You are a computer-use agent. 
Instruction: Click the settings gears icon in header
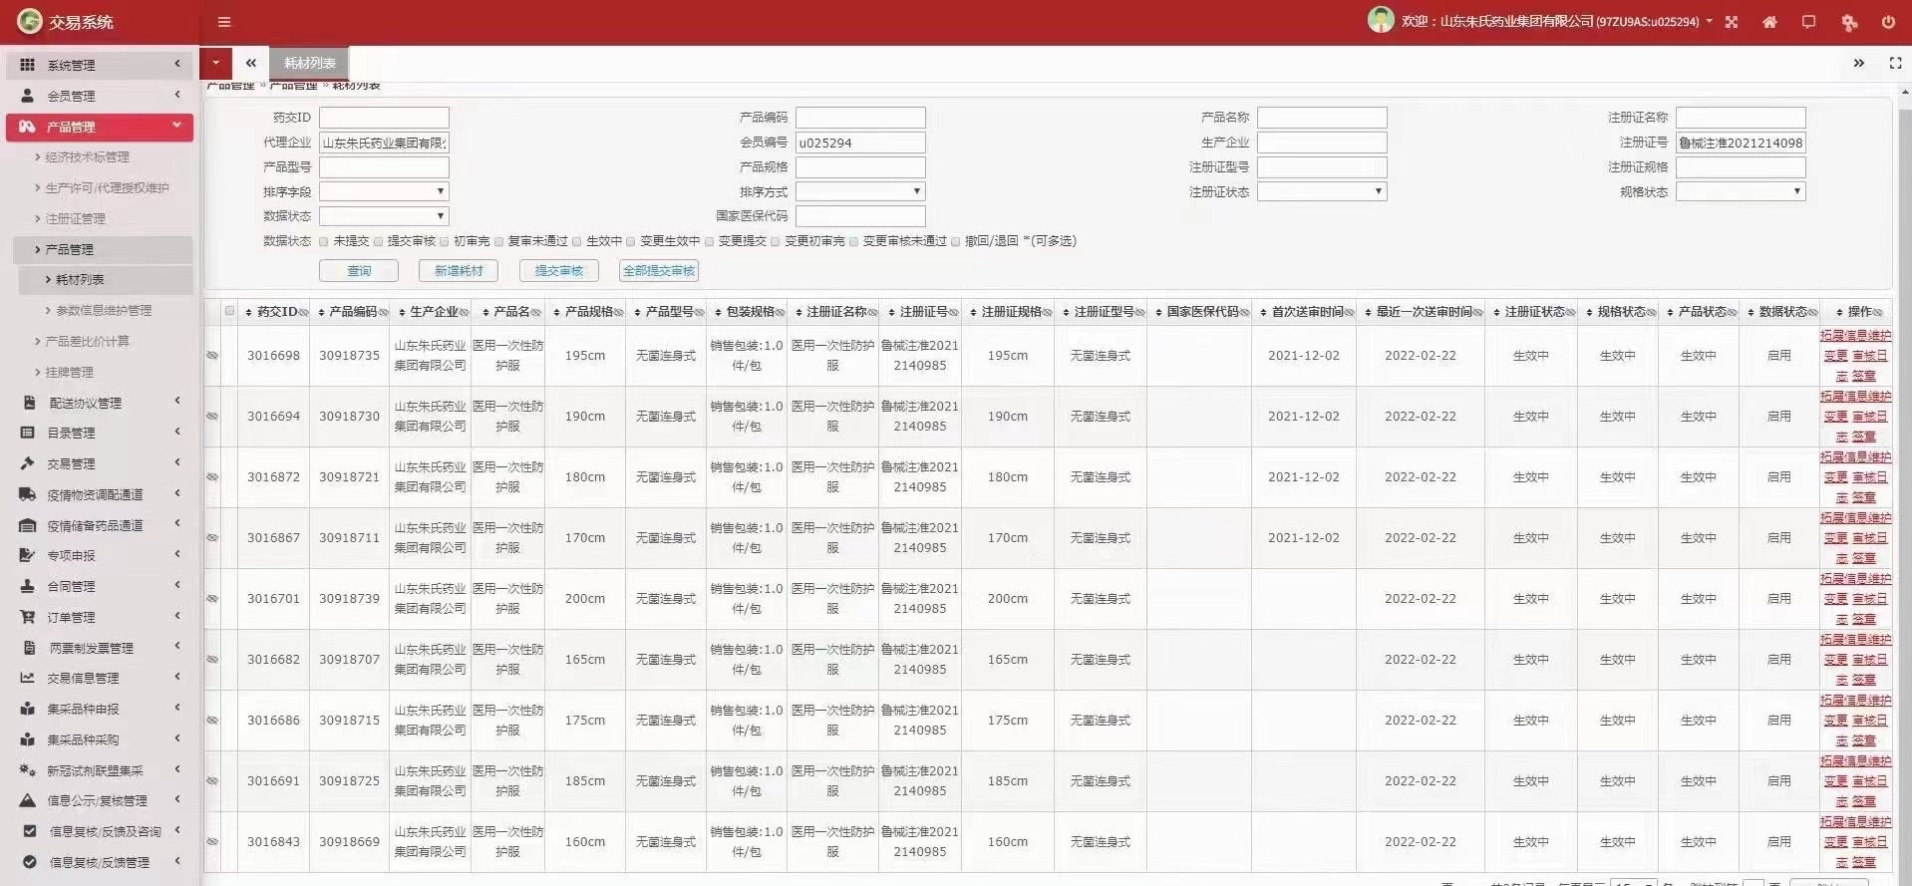point(1848,22)
